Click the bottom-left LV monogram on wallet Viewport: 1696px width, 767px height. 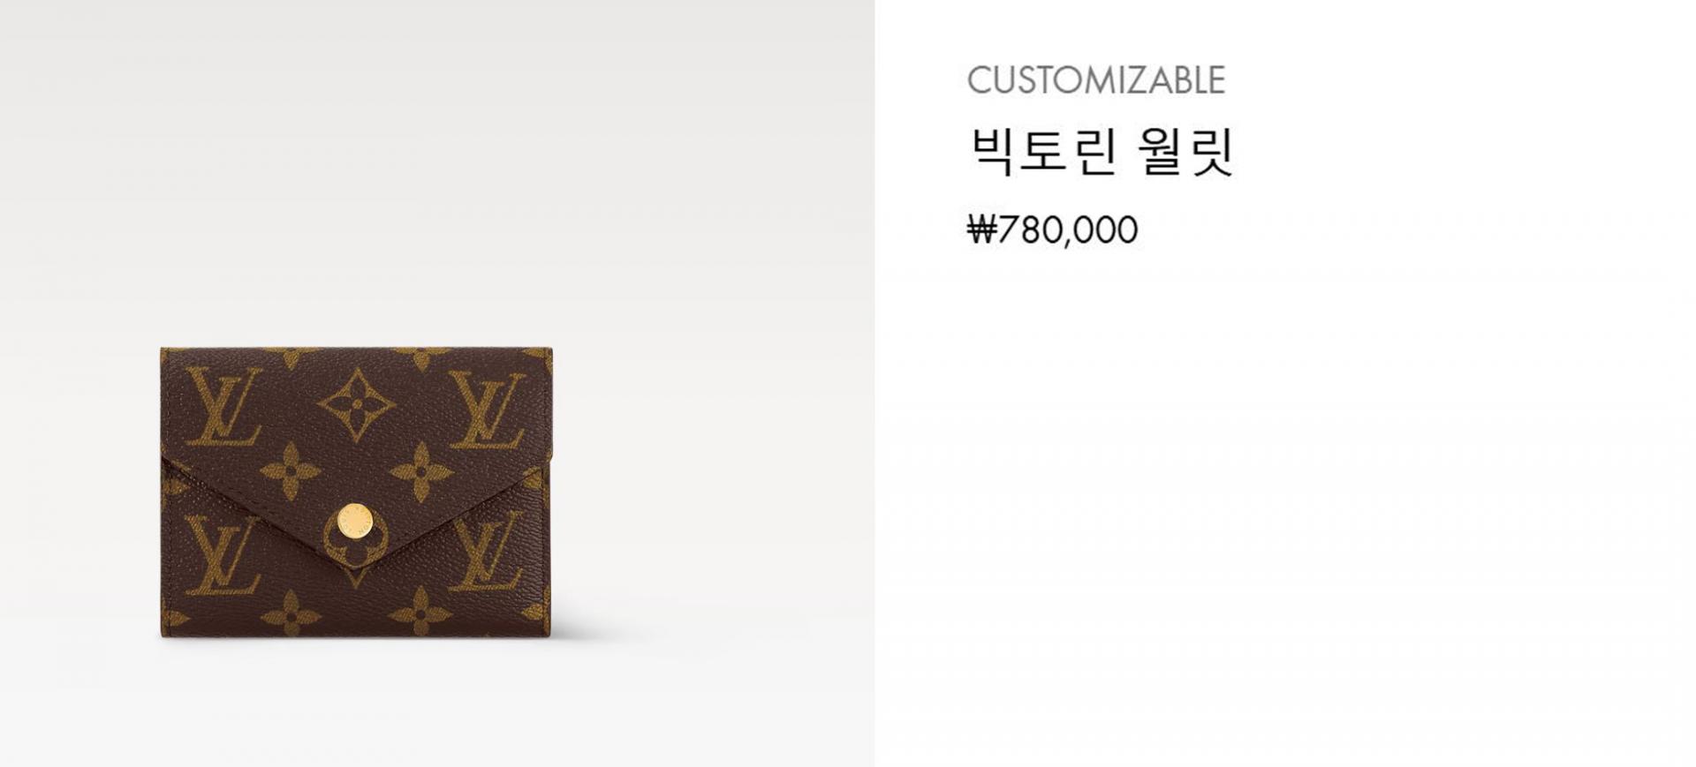tap(223, 555)
